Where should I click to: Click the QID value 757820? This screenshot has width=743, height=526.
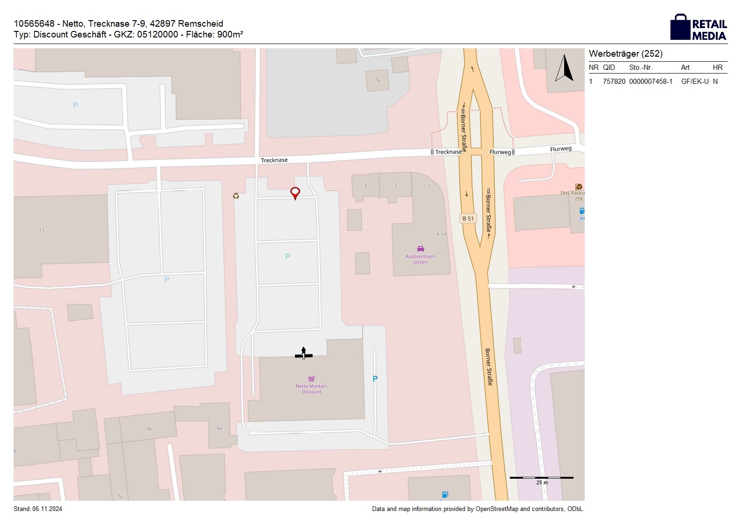614,81
